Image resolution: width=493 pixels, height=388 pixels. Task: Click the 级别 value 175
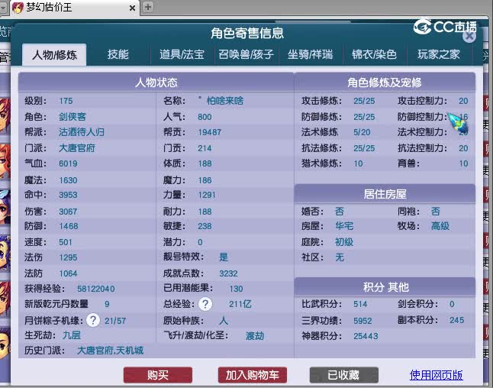click(66, 101)
